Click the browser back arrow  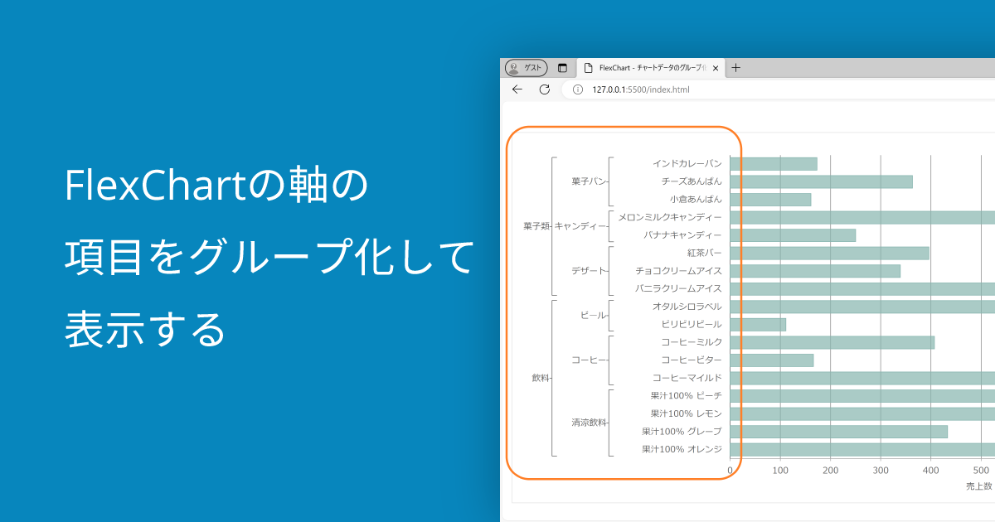pos(518,89)
